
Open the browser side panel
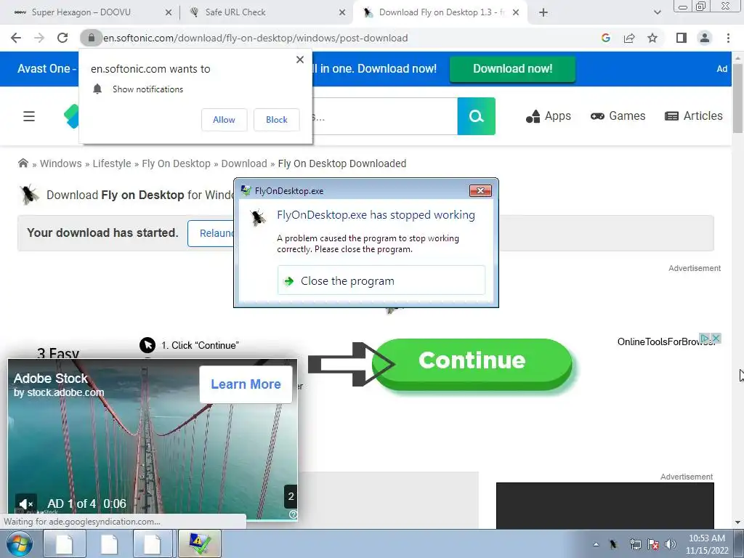tap(682, 38)
